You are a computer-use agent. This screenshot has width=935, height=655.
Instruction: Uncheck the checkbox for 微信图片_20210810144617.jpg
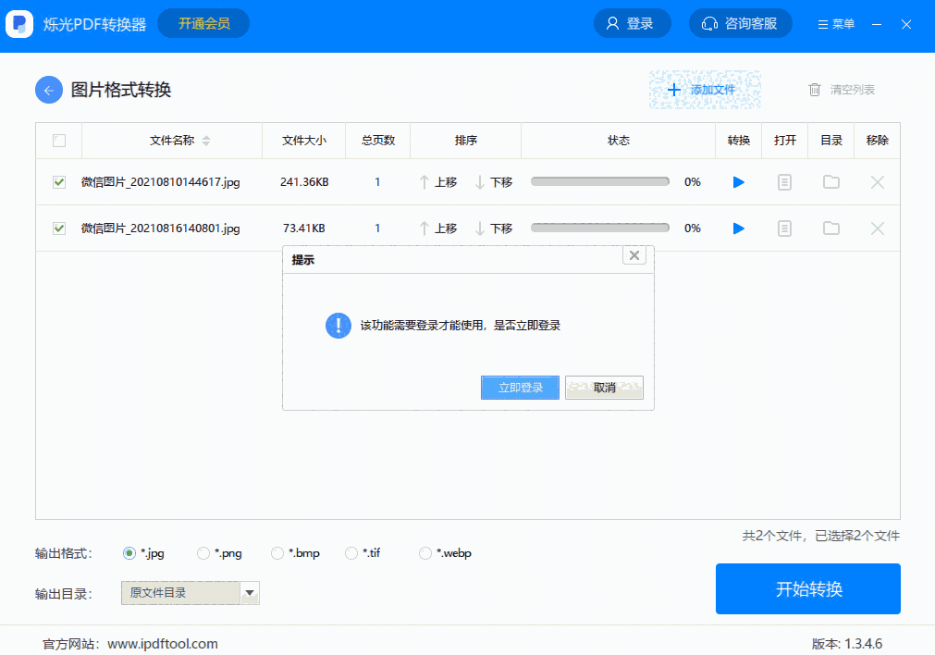click(x=59, y=182)
